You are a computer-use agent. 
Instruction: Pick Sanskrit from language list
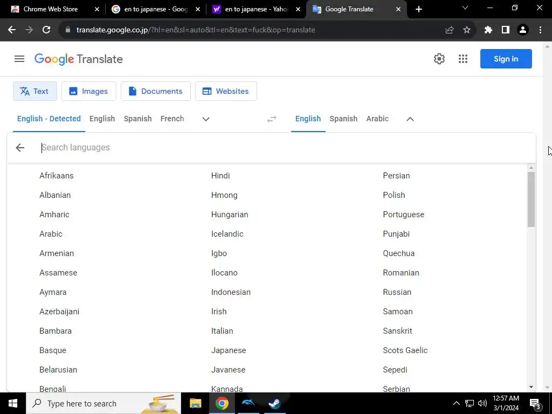397,331
